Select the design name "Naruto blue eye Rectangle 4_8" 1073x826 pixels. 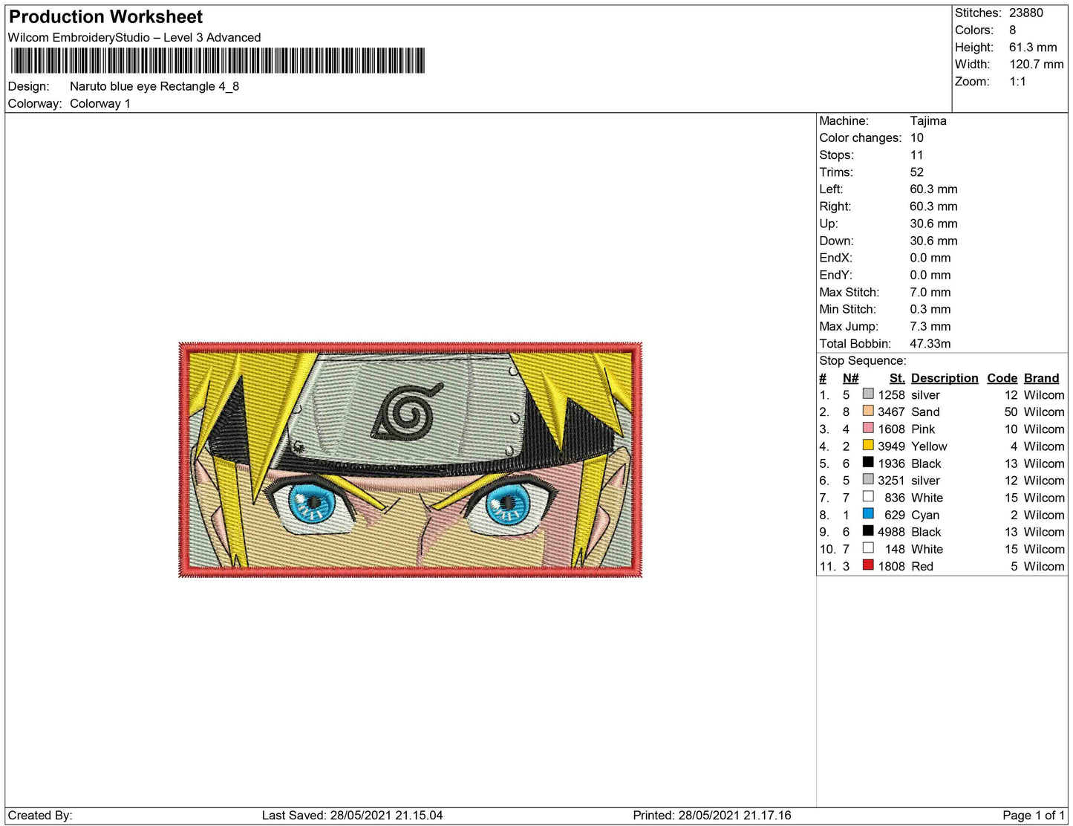(154, 87)
